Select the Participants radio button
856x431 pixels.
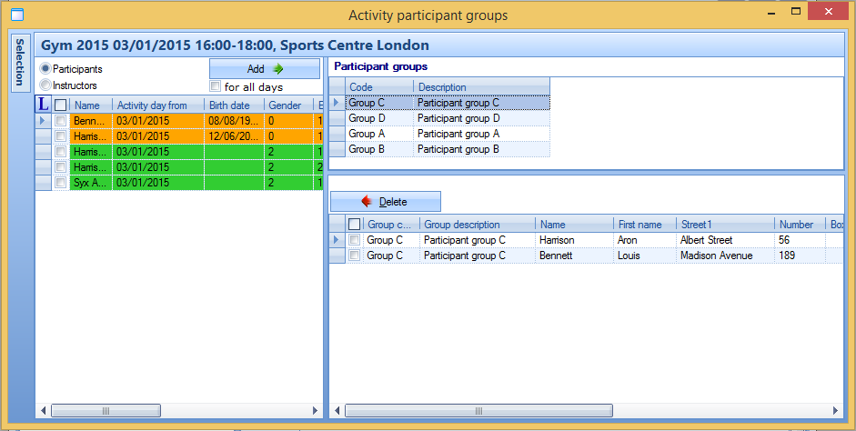[x=45, y=68]
